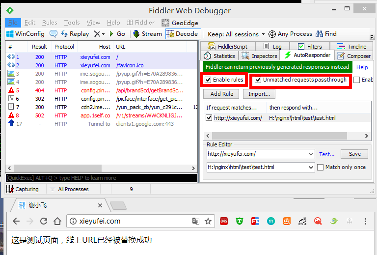This screenshot has height=255, width=377.
Task: Click the GeoEdge menu icon
Action: coord(165,23)
